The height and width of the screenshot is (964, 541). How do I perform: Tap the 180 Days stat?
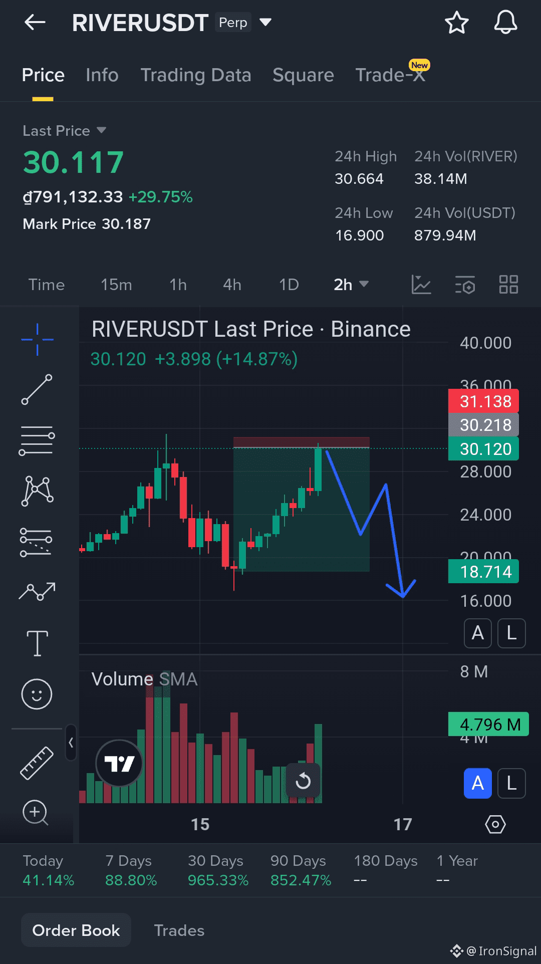point(386,870)
